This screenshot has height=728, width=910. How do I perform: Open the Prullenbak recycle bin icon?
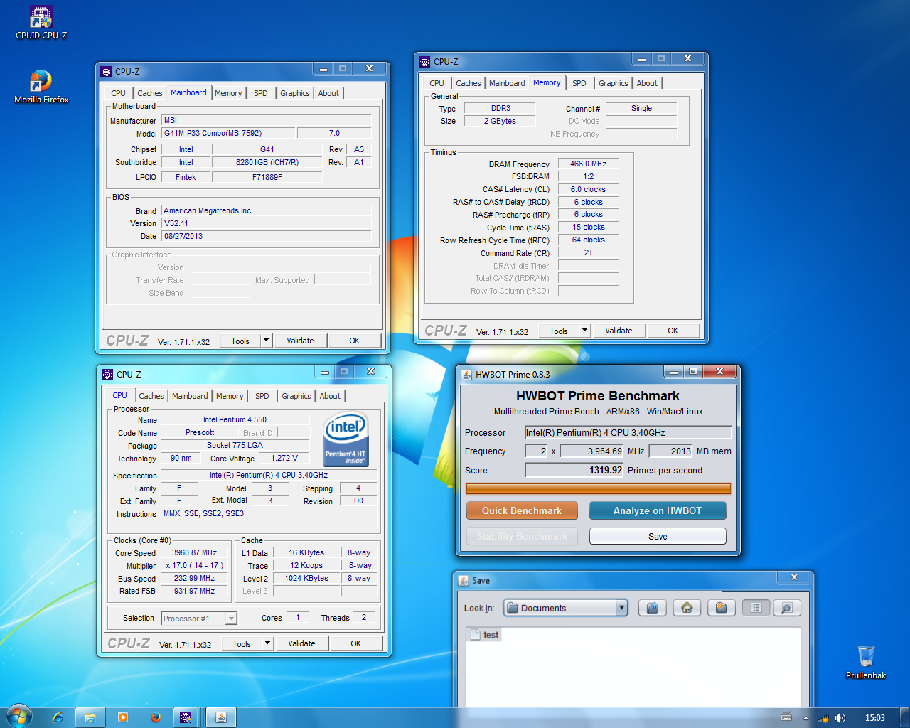coord(866,662)
